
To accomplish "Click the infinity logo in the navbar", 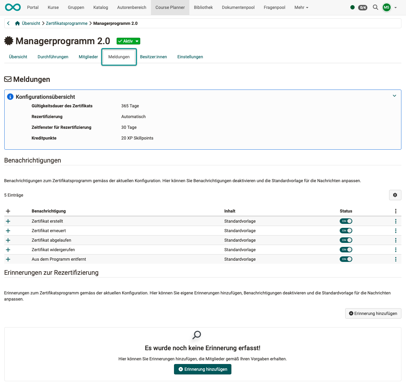I will click(13, 7).
